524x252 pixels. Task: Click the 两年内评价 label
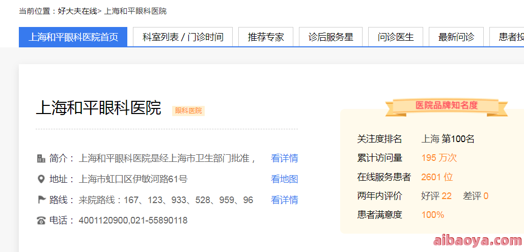pos(380,196)
